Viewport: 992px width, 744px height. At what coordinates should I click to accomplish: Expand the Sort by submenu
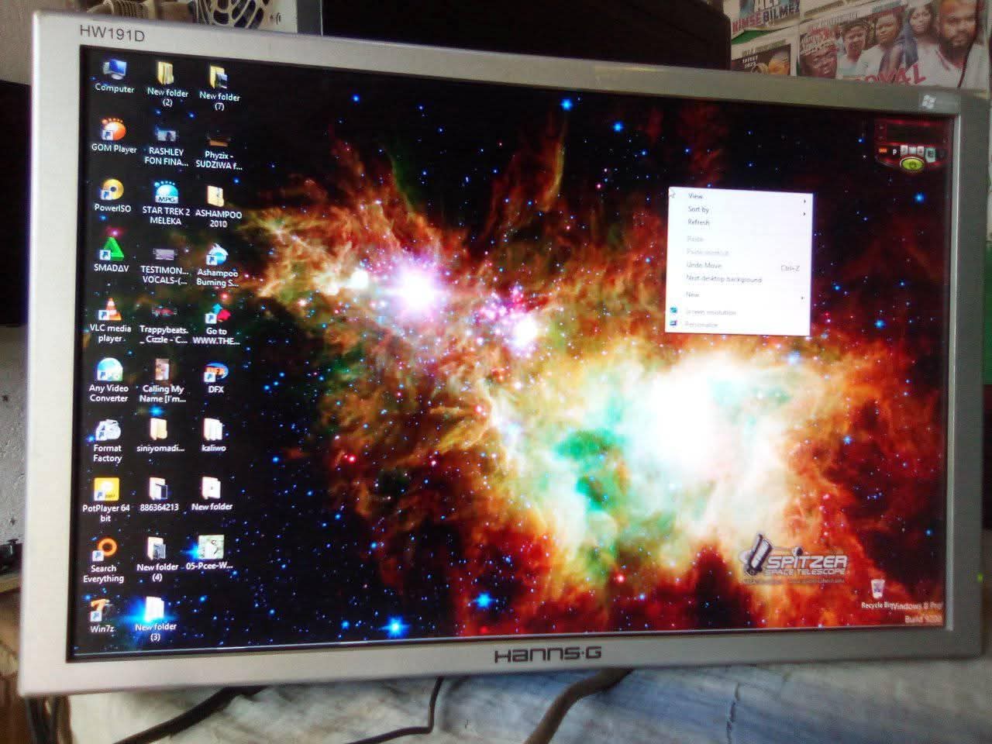(739, 210)
